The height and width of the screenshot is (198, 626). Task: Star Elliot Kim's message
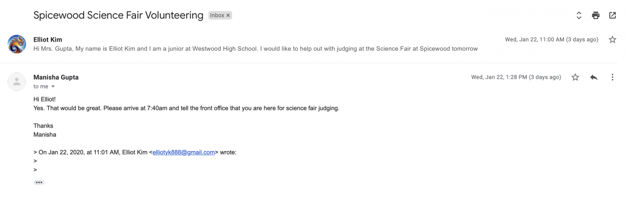pos(612,40)
